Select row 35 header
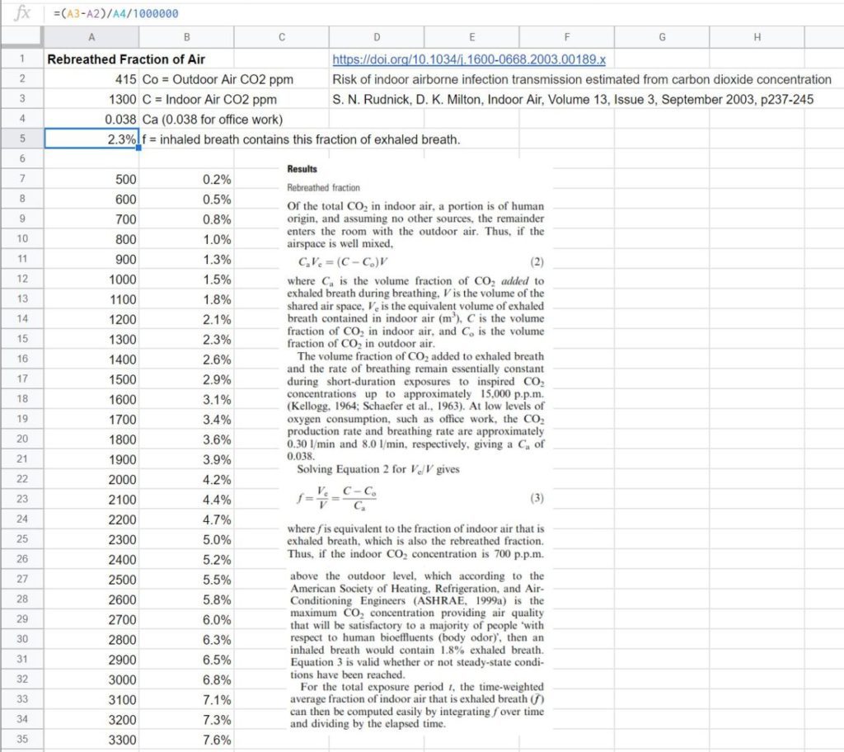This screenshot has height=752, width=844. 21,739
